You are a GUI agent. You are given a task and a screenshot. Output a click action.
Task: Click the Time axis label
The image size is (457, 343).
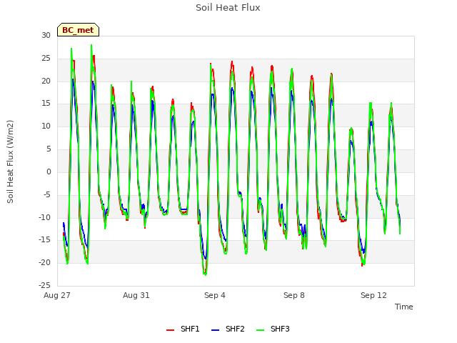coord(404,307)
